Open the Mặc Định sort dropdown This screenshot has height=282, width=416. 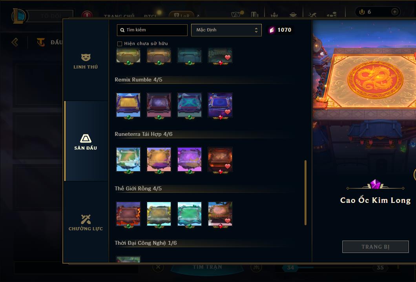(226, 30)
